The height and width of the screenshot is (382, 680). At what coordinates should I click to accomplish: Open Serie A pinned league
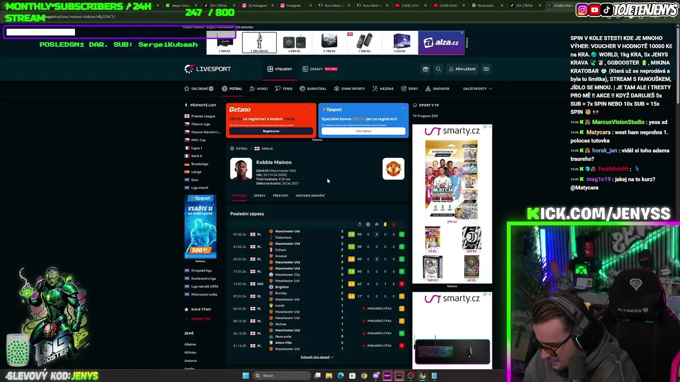click(193, 156)
